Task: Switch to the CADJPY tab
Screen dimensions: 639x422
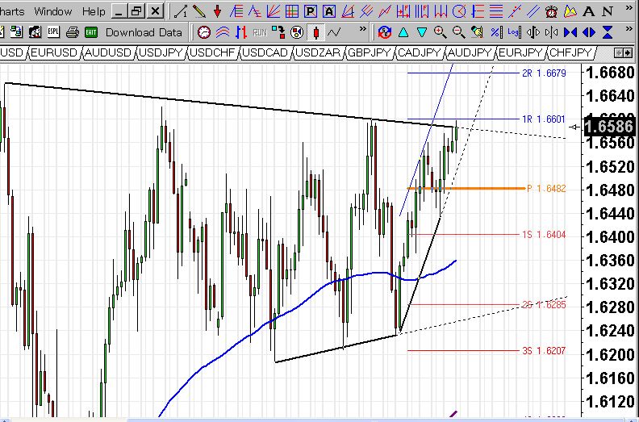Action: coord(420,52)
